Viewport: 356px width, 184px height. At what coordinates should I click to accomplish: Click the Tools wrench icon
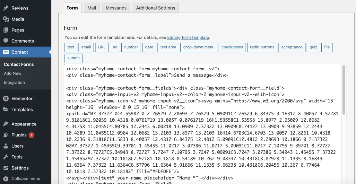(x=6, y=157)
